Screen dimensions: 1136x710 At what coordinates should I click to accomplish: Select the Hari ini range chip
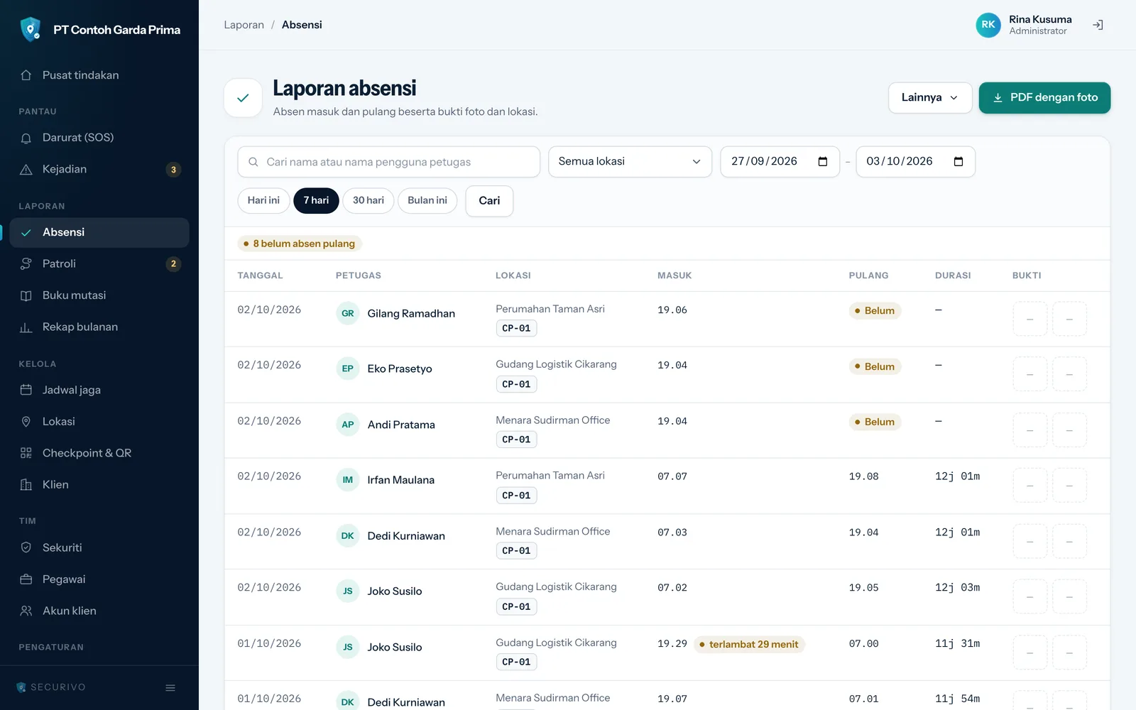263,201
